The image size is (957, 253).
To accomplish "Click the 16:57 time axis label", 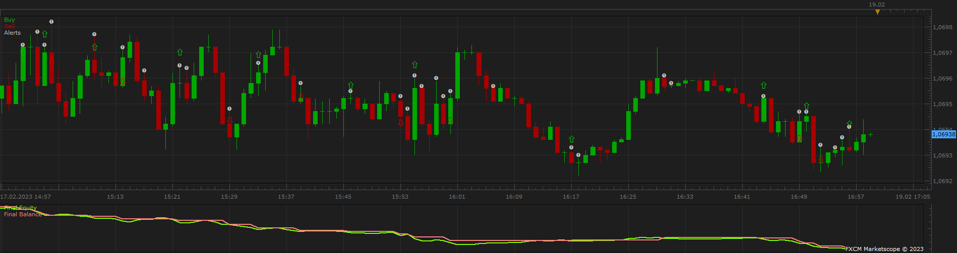I will pos(856,197).
